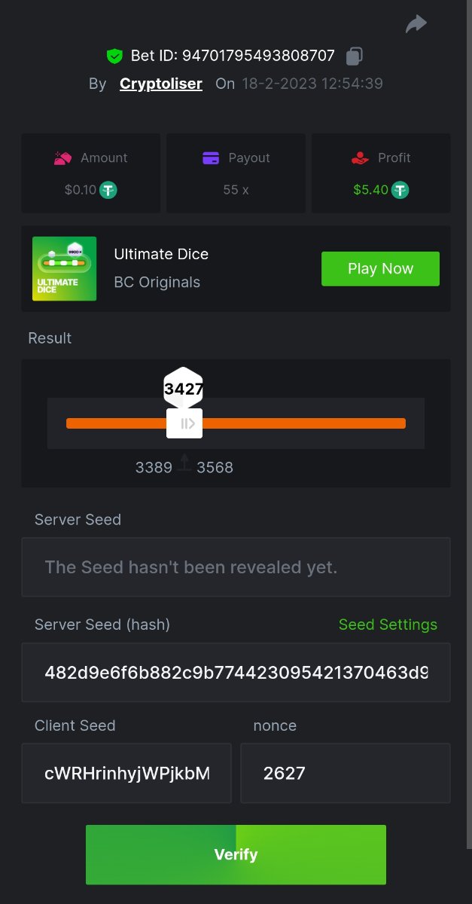Viewport: 472px width, 904px height.
Task: Click the 3427 result hexagon marker
Action: tap(184, 389)
